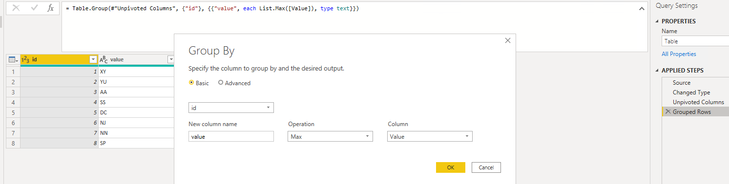Select the cell with value XY
729x184 pixels.
136,72
